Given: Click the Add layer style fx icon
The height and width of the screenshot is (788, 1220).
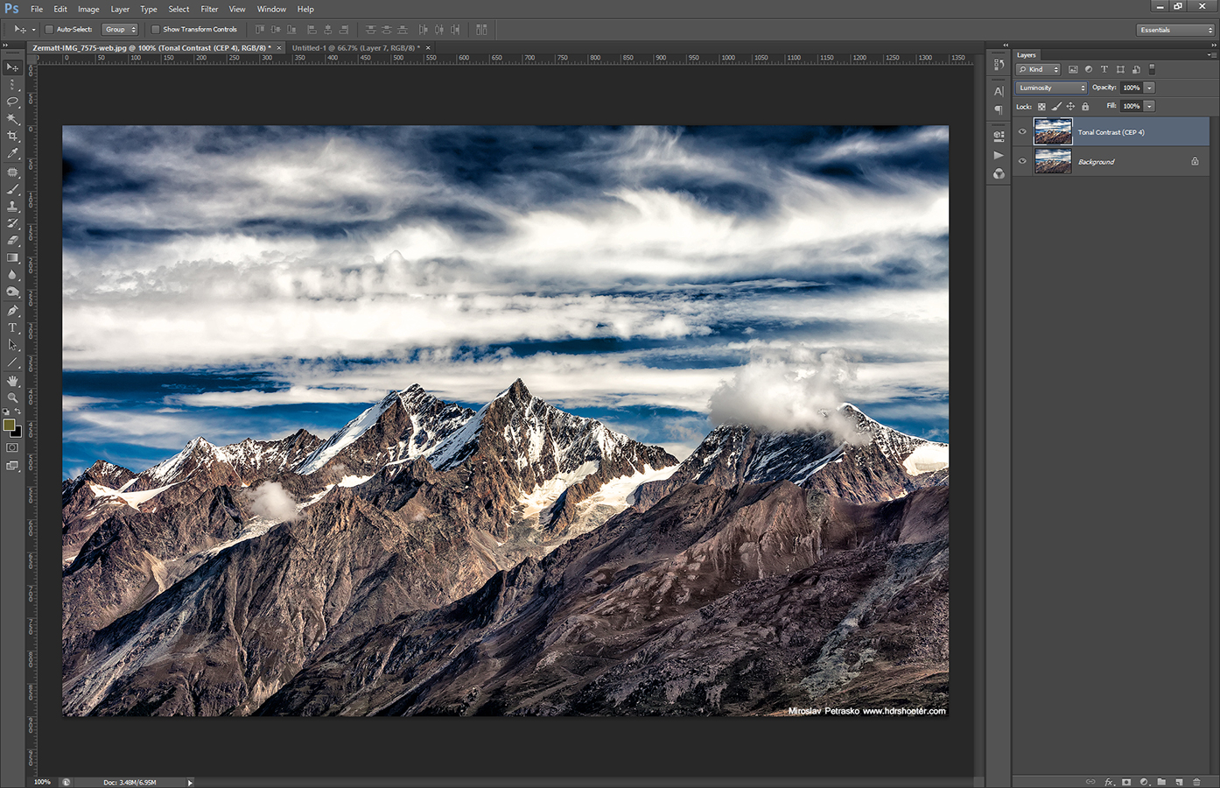Looking at the screenshot, I should click(x=1109, y=782).
